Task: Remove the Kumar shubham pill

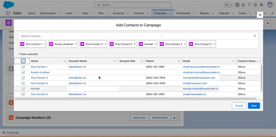Action: tap(76, 44)
